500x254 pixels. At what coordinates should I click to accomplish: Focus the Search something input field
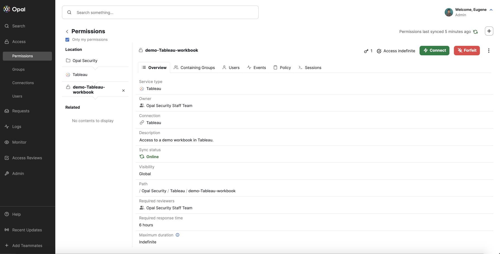(160, 12)
